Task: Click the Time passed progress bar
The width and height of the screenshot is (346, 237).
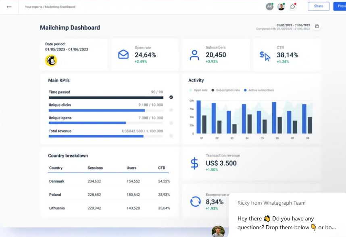Action: click(x=106, y=97)
